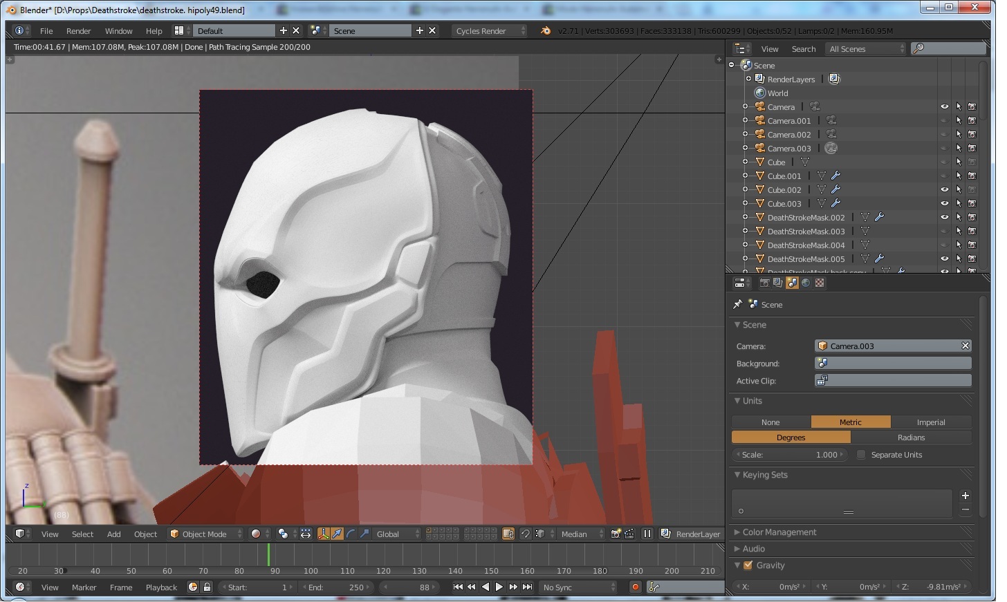The image size is (1007, 602).
Task: Collapse the root Scene tree node
Action: 732,65
